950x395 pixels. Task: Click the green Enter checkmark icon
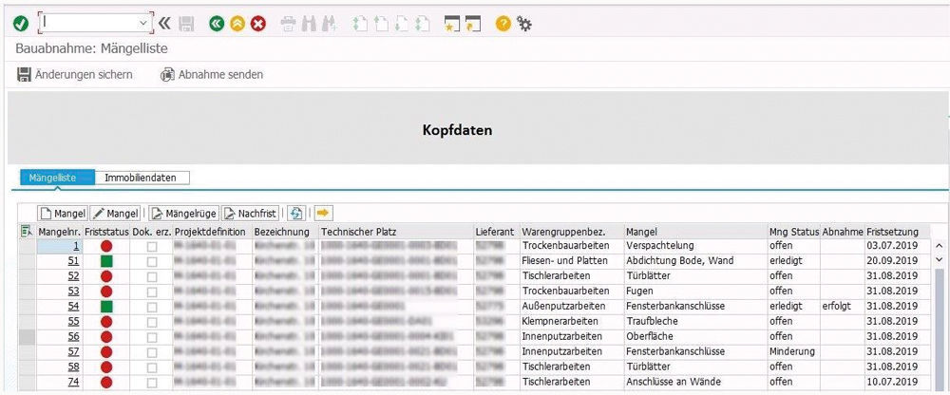coord(21,23)
